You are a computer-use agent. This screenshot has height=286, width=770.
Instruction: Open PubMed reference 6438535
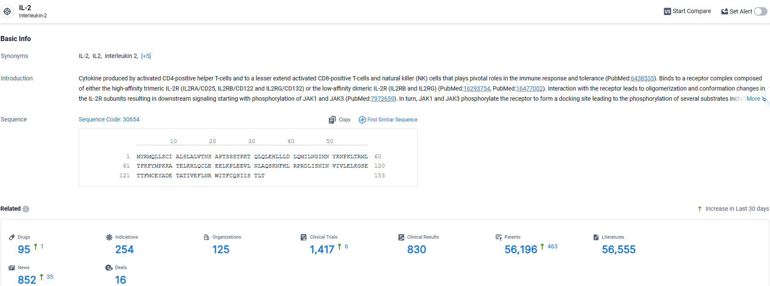pos(642,78)
